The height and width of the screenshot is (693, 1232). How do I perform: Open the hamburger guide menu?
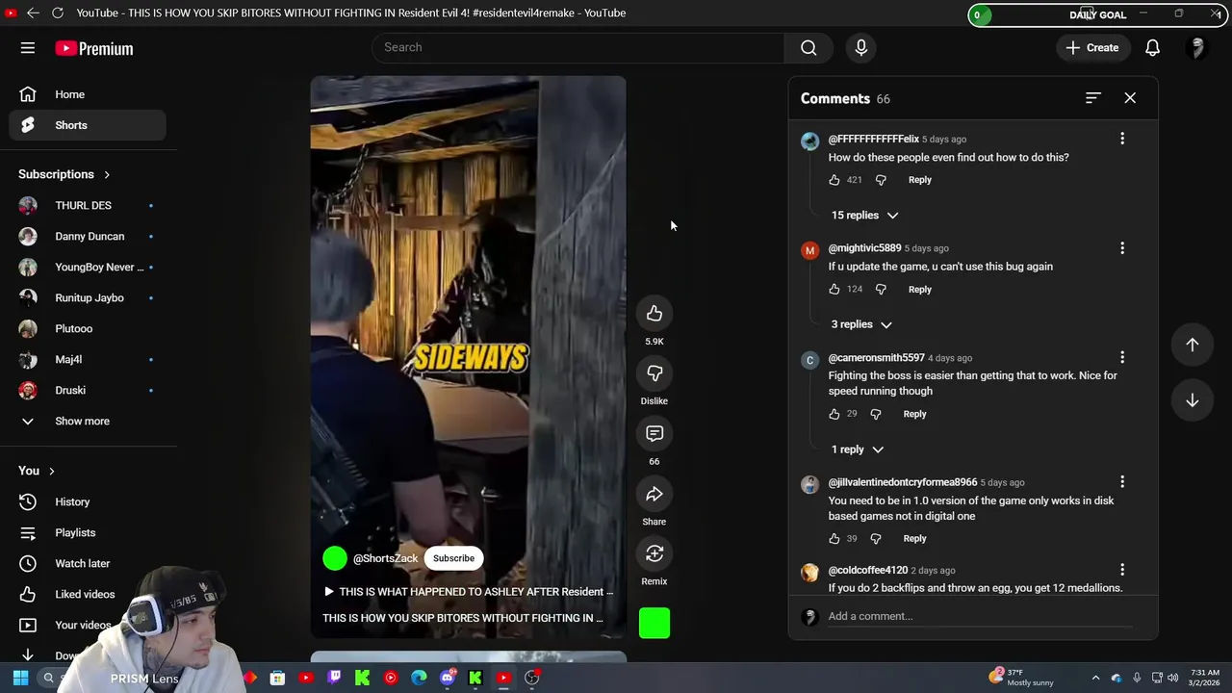point(28,48)
